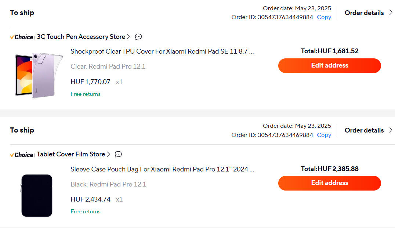Open Order details arrow for the first order

391,12
